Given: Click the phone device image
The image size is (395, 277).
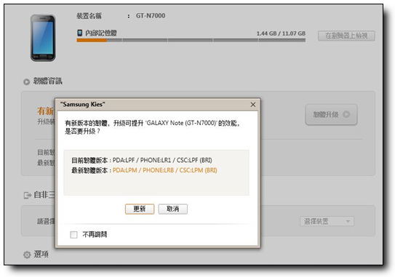Looking at the screenshot, I should point(43,38).
